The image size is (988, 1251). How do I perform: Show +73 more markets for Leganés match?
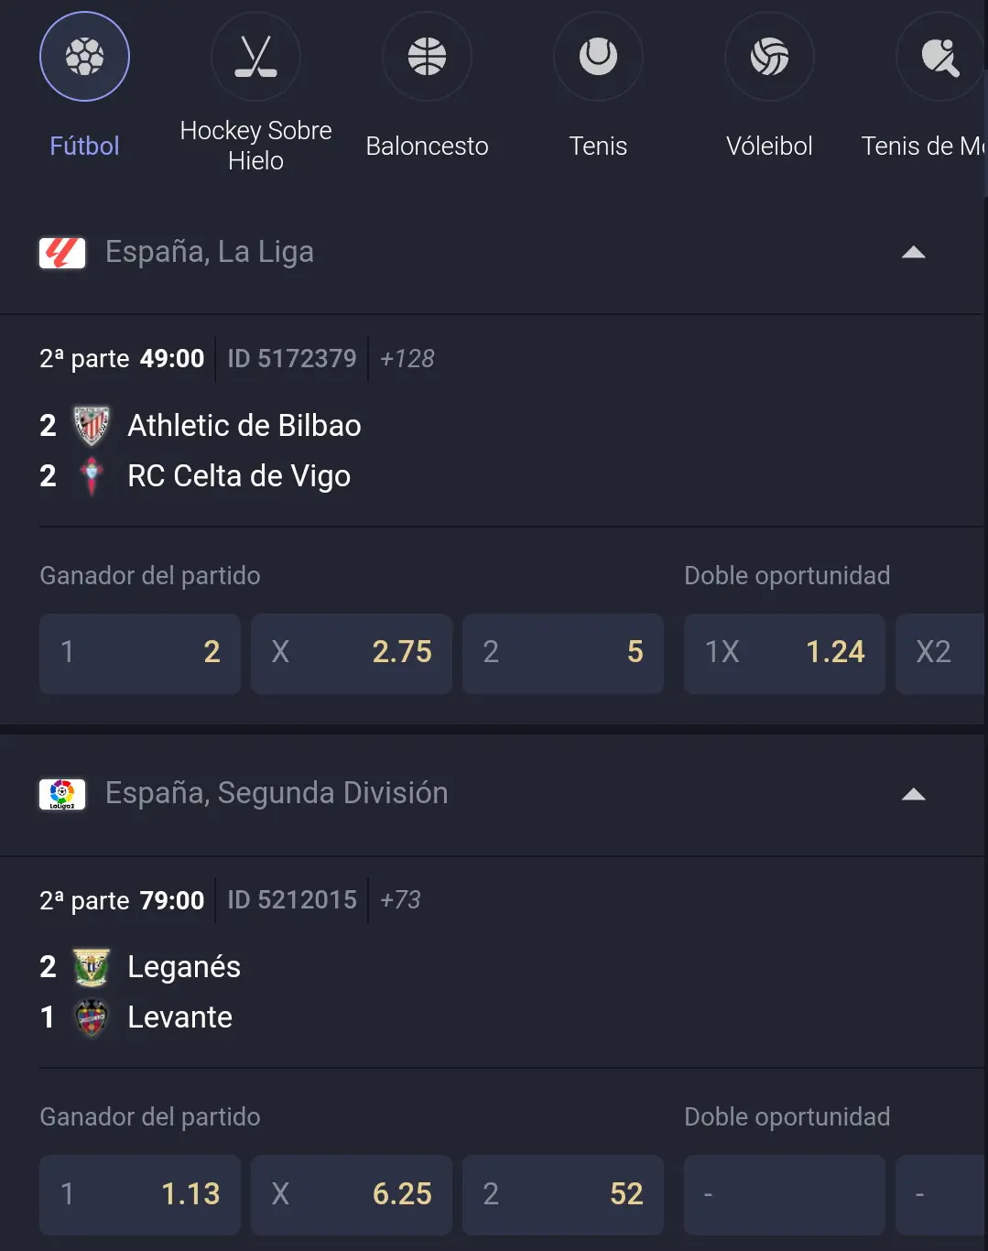coord(400,899)
